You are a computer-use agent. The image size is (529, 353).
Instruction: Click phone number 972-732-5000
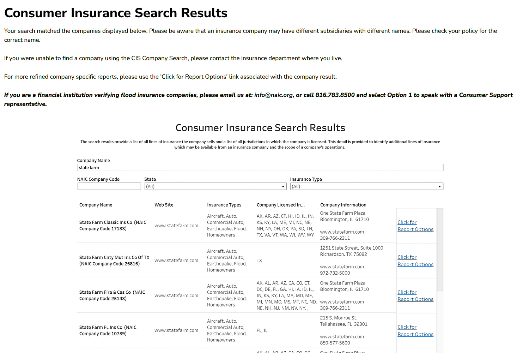click(x=335, y=273)
